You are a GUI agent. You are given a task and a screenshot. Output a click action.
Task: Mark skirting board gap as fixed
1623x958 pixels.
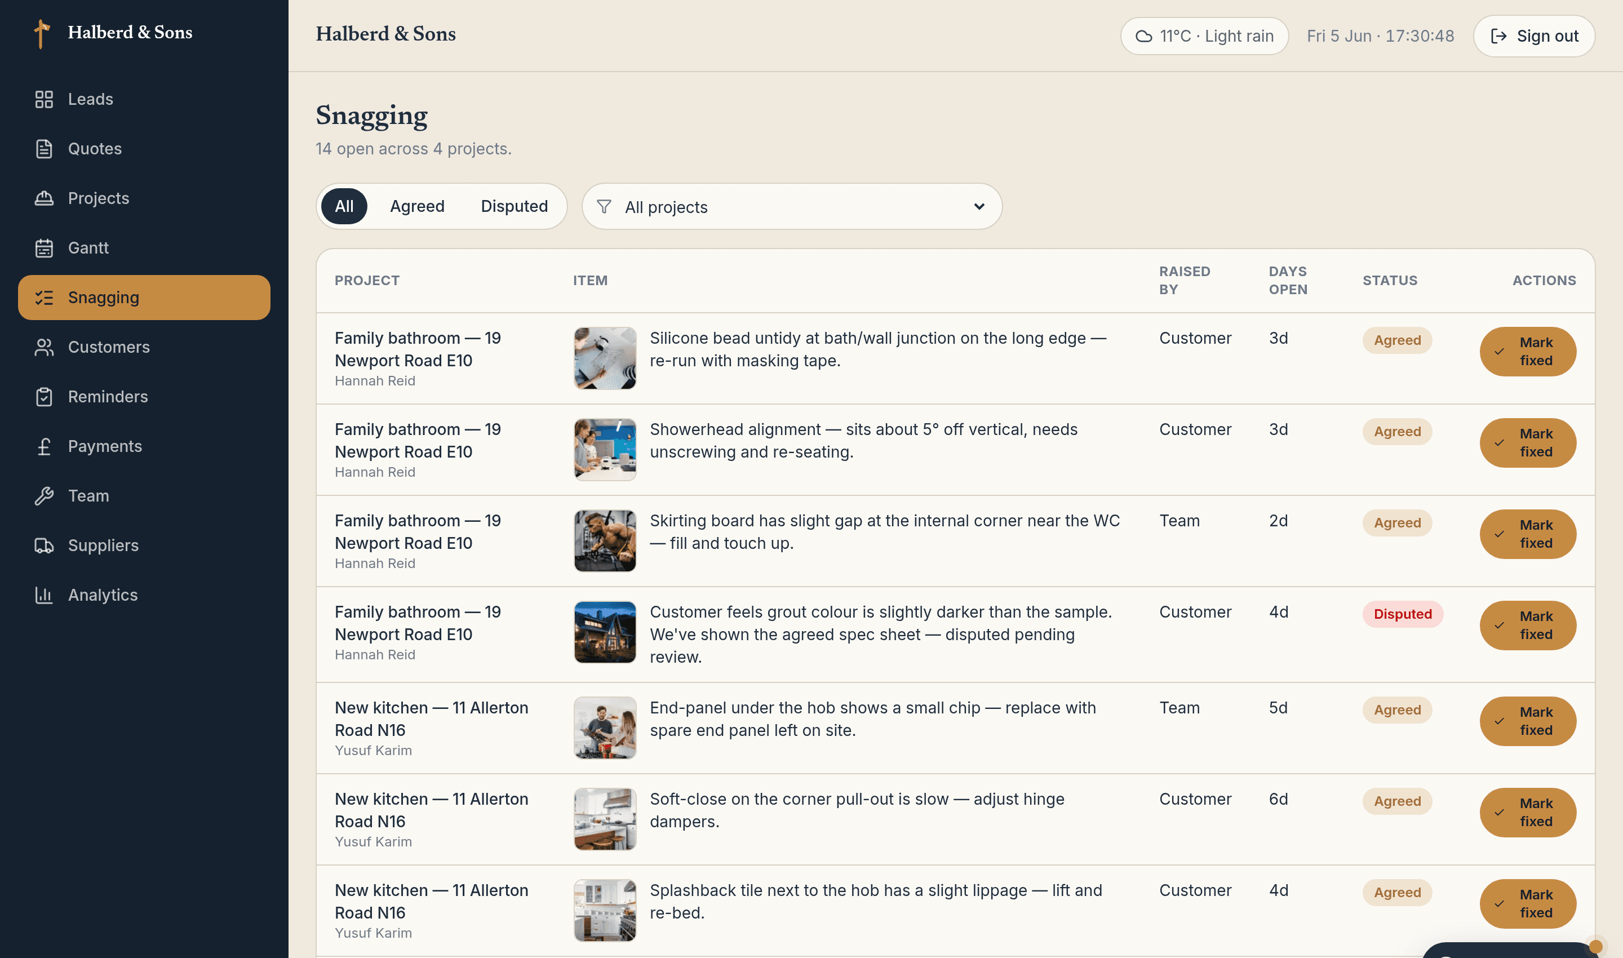[x=1527, y=535]
